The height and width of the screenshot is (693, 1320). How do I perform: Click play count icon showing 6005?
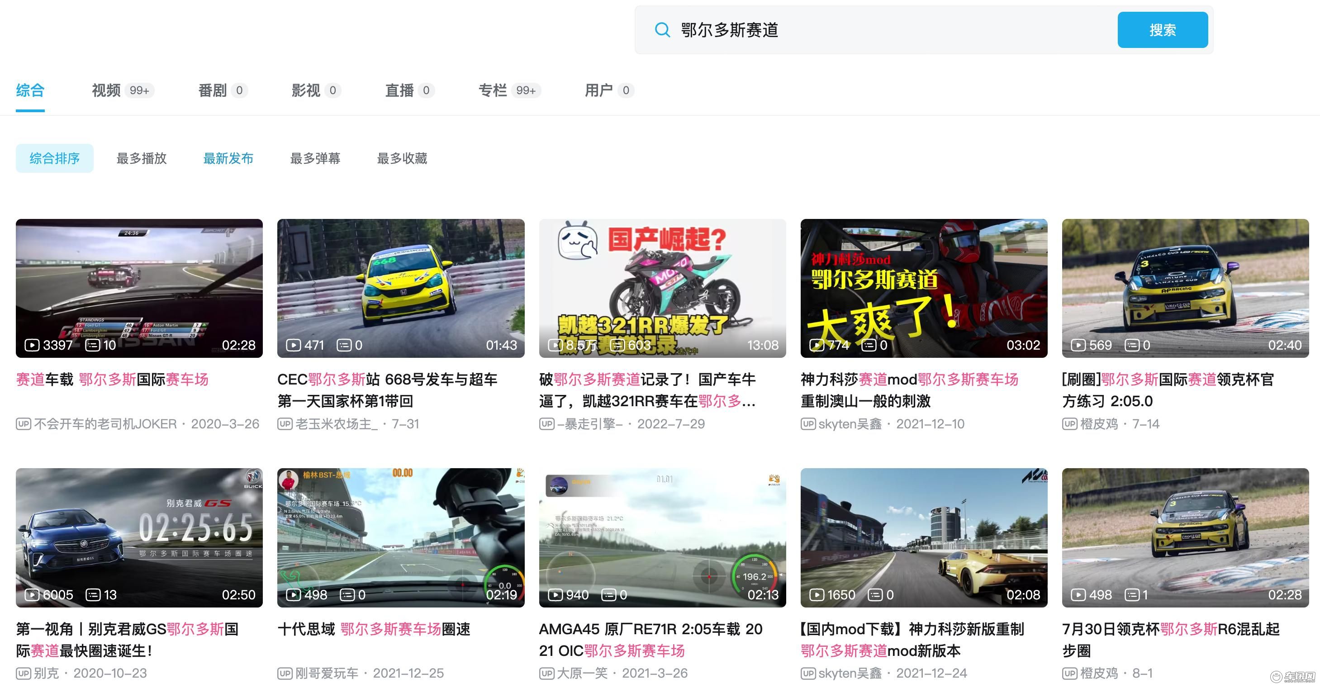(32, 594)
